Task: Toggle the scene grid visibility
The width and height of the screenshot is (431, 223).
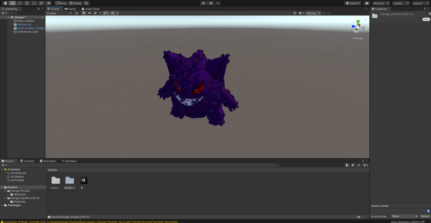Action: pos(112,13)
